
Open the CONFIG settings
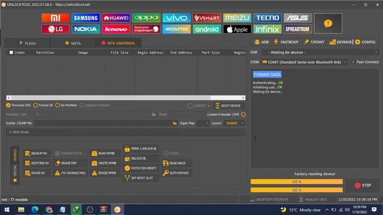(365, 42)
